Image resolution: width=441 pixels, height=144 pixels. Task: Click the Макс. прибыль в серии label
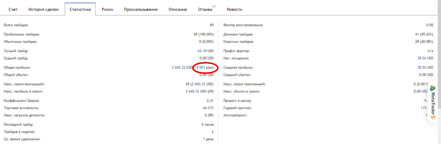[x=23, y=91]
